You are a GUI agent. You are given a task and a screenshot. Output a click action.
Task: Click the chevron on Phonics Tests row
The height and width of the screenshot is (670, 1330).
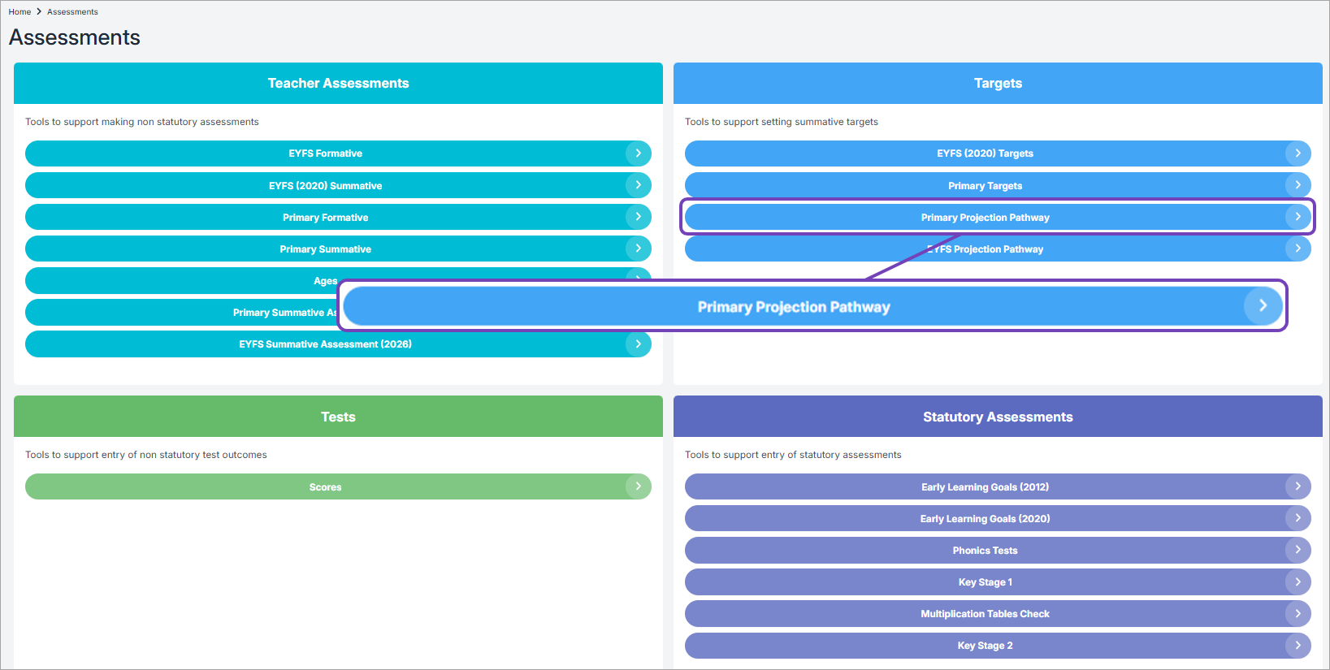(1298, 550)
